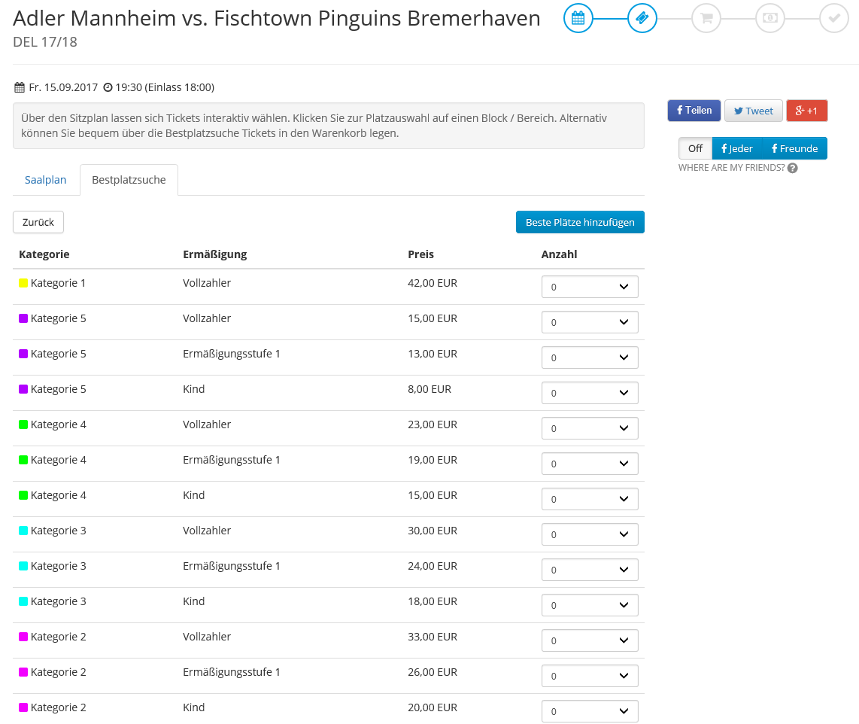Share event via Facebook Teilen button
859x724 pixels.
[x=694, y=111]
